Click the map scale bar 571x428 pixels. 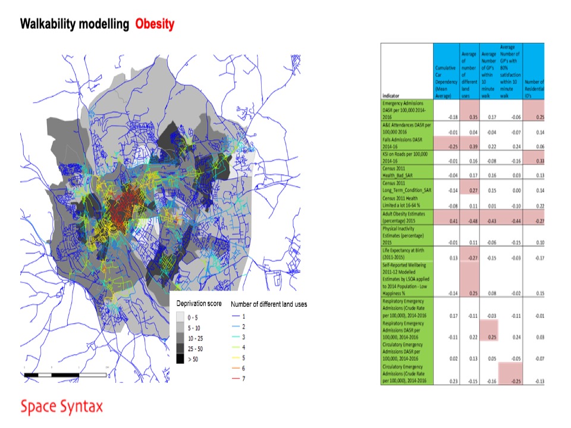pos(64,375)
